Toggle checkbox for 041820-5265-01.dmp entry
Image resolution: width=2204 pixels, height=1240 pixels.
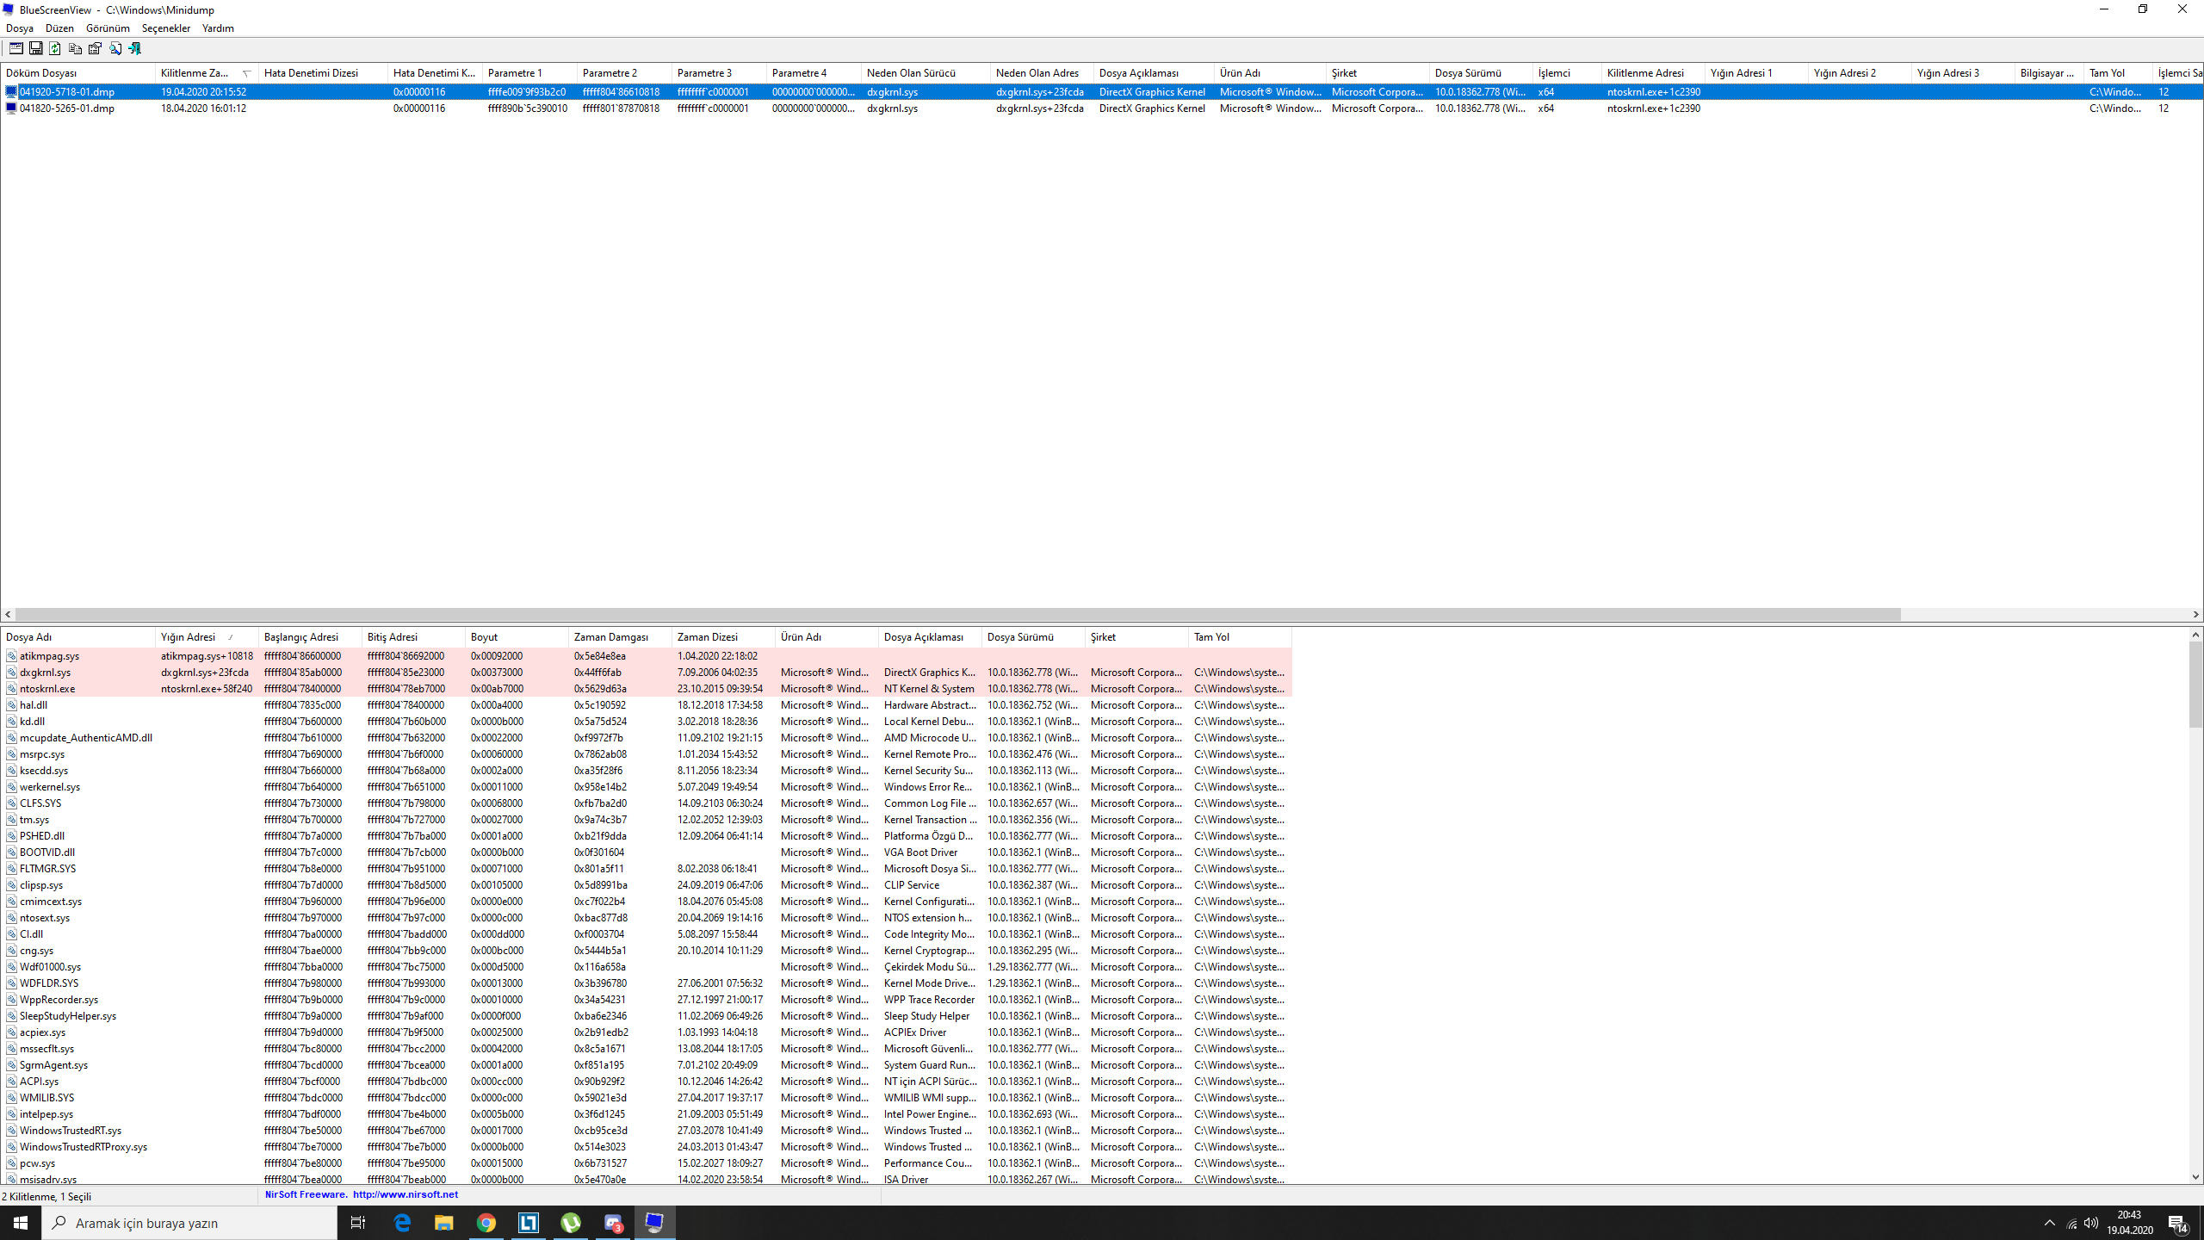(10, 108)
